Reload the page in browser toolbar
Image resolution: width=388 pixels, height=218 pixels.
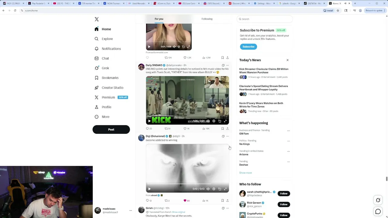click(x=15, y=11)
